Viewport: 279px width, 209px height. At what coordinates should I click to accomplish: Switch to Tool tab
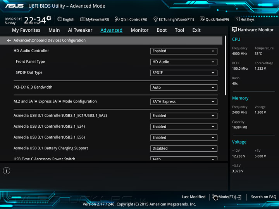pyautogui.click(x=179, y=30)
